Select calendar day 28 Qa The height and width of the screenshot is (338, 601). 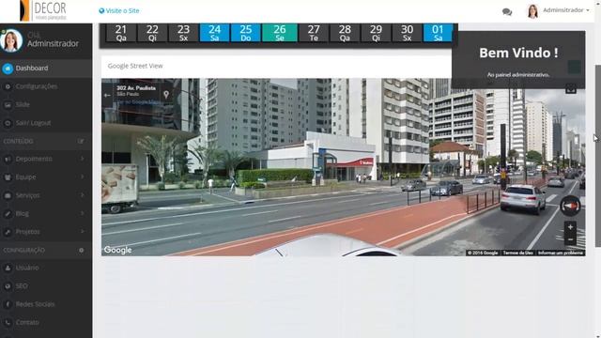(345, 33)
